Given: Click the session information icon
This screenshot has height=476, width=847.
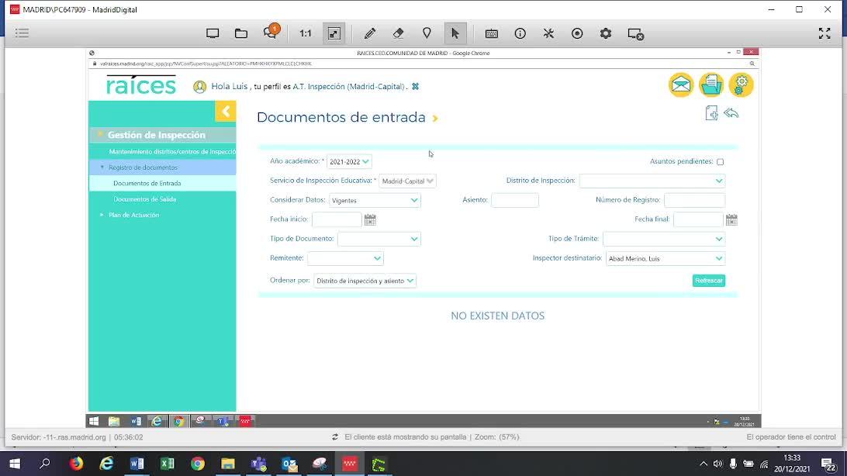Looking at the screenshot, I should [x=520, y=33].
